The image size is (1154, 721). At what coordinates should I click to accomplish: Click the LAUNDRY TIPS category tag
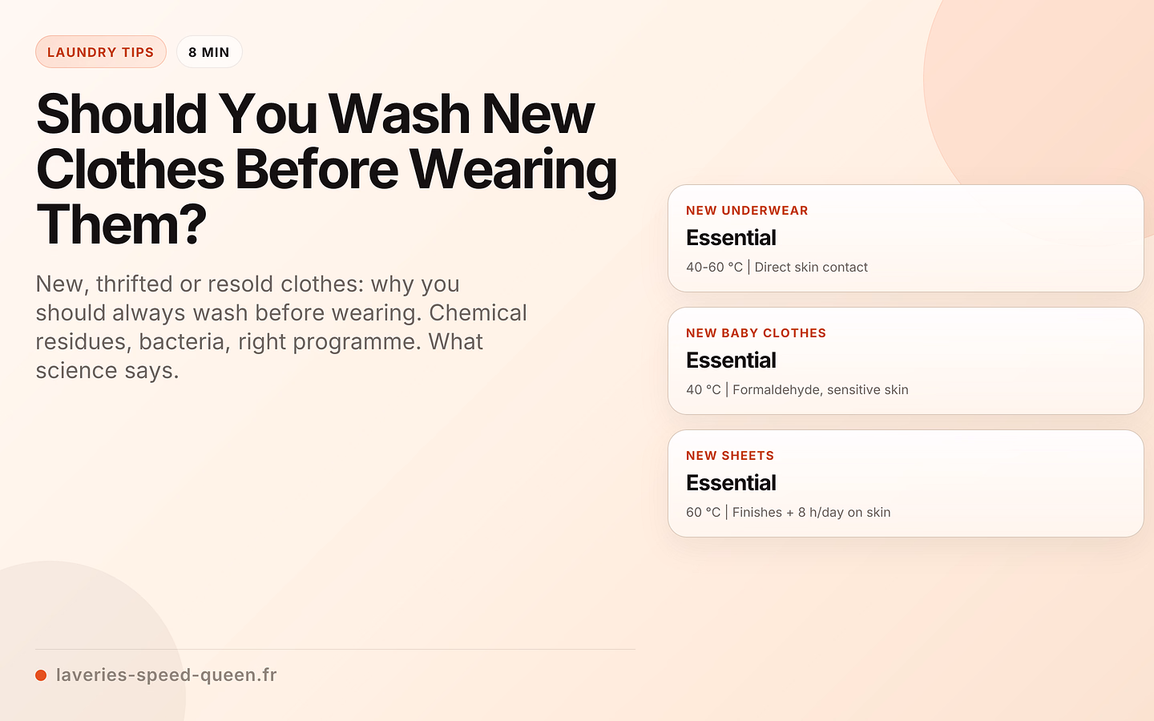(x=101, y=52)
